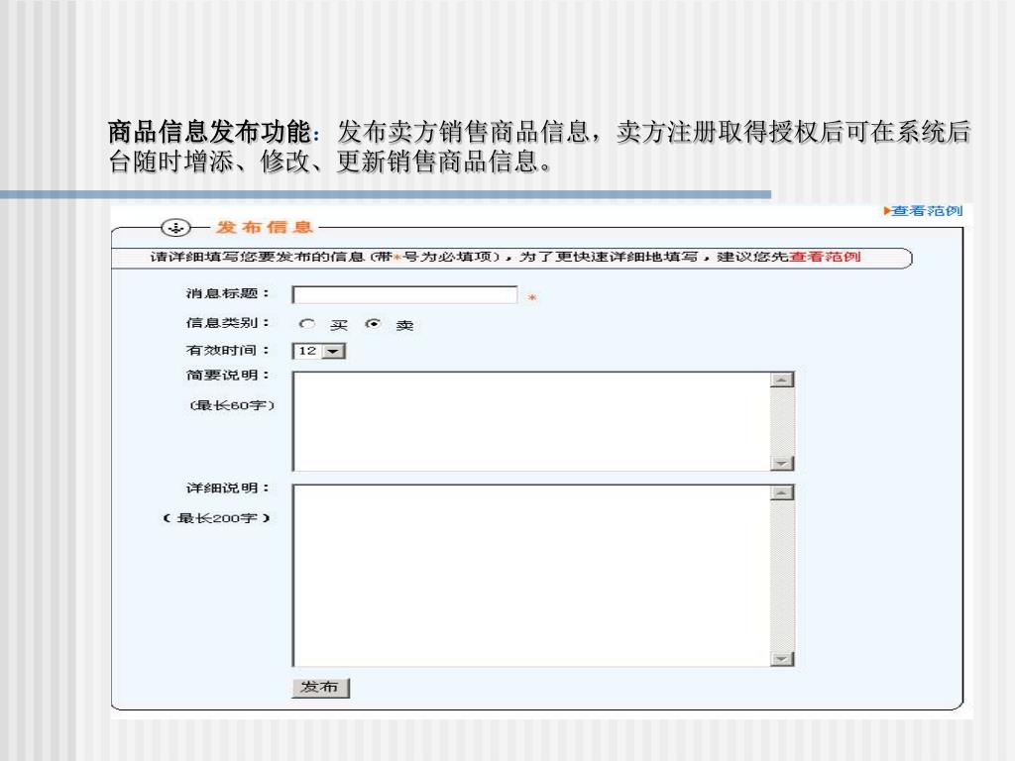Click the 详细说明： label text
The image size is (1015, 761).
pos(227,488)
